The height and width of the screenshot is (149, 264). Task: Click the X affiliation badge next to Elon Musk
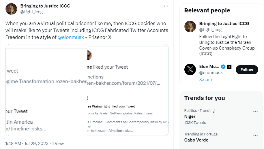(x=229, y=67)
